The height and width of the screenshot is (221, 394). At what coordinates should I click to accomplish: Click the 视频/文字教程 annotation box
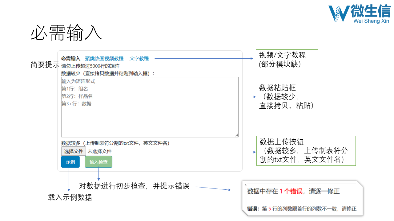click(287, 60)
